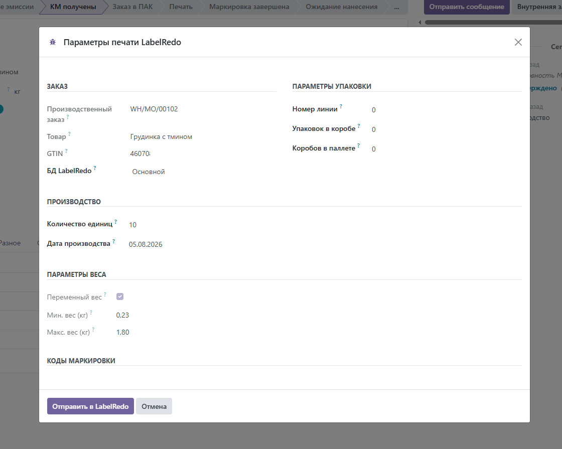The image size is (562, 449).
Task: Select the Печать status stage
Action: pyautogui.click(x=181, y=7)
